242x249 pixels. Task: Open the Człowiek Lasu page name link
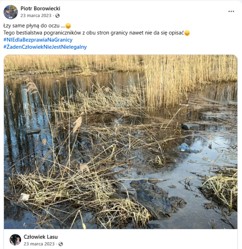pos(41,237)
